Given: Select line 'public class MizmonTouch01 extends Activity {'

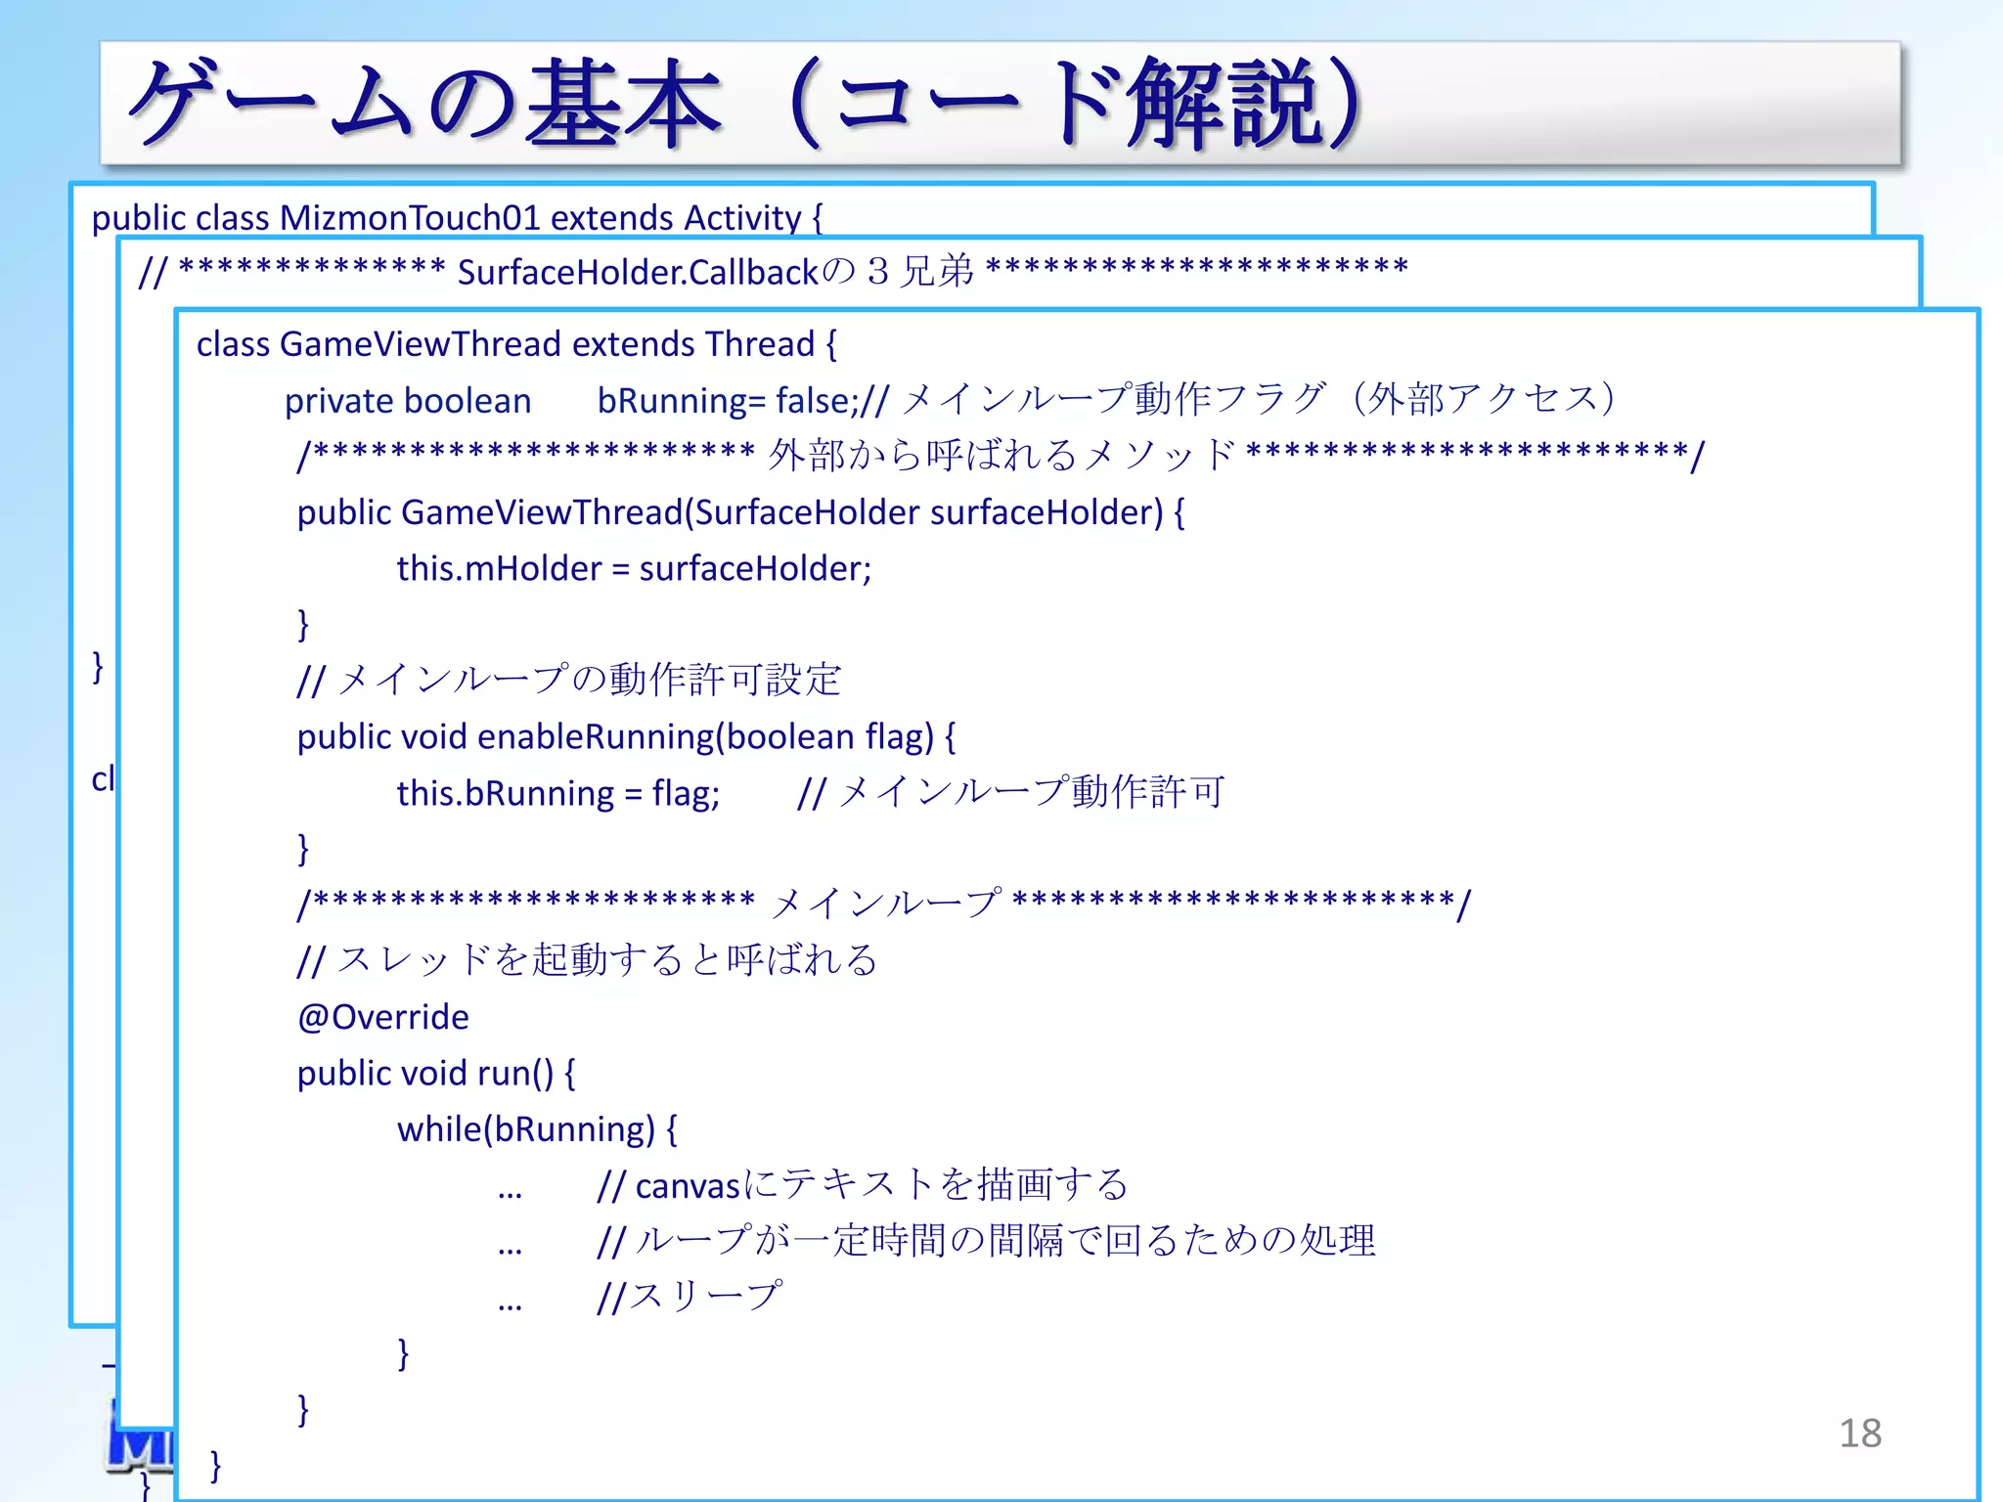Looking at the screenshot, I should click(457, 217).
